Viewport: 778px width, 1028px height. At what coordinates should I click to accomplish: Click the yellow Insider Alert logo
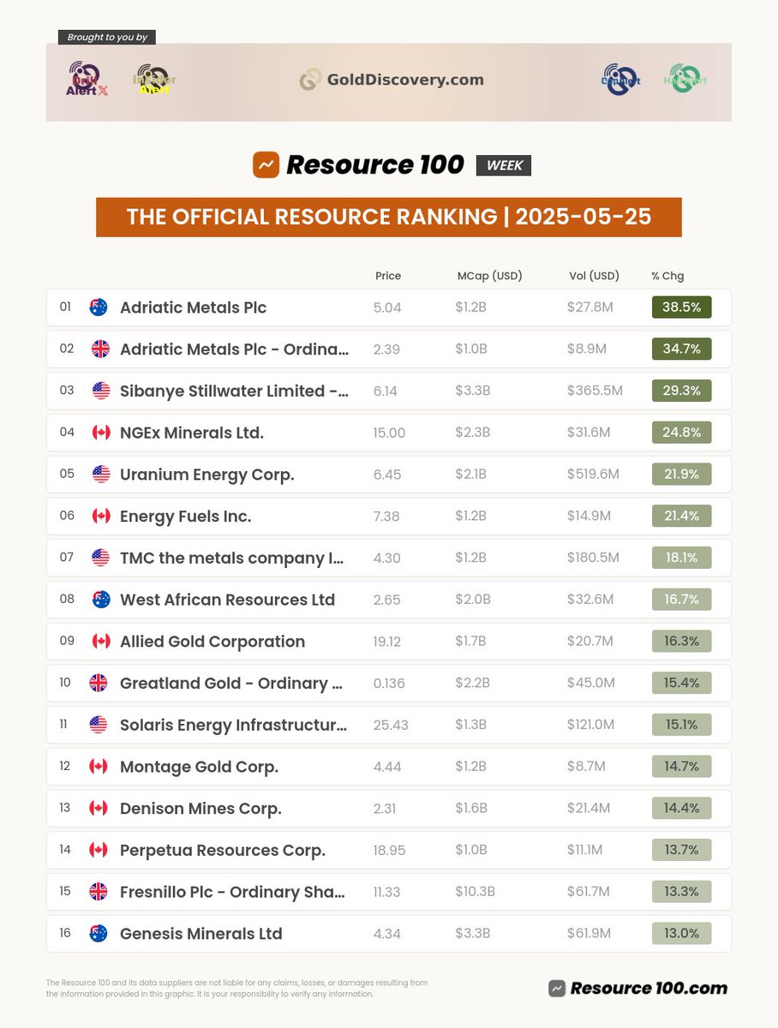[x=155, y=80]
